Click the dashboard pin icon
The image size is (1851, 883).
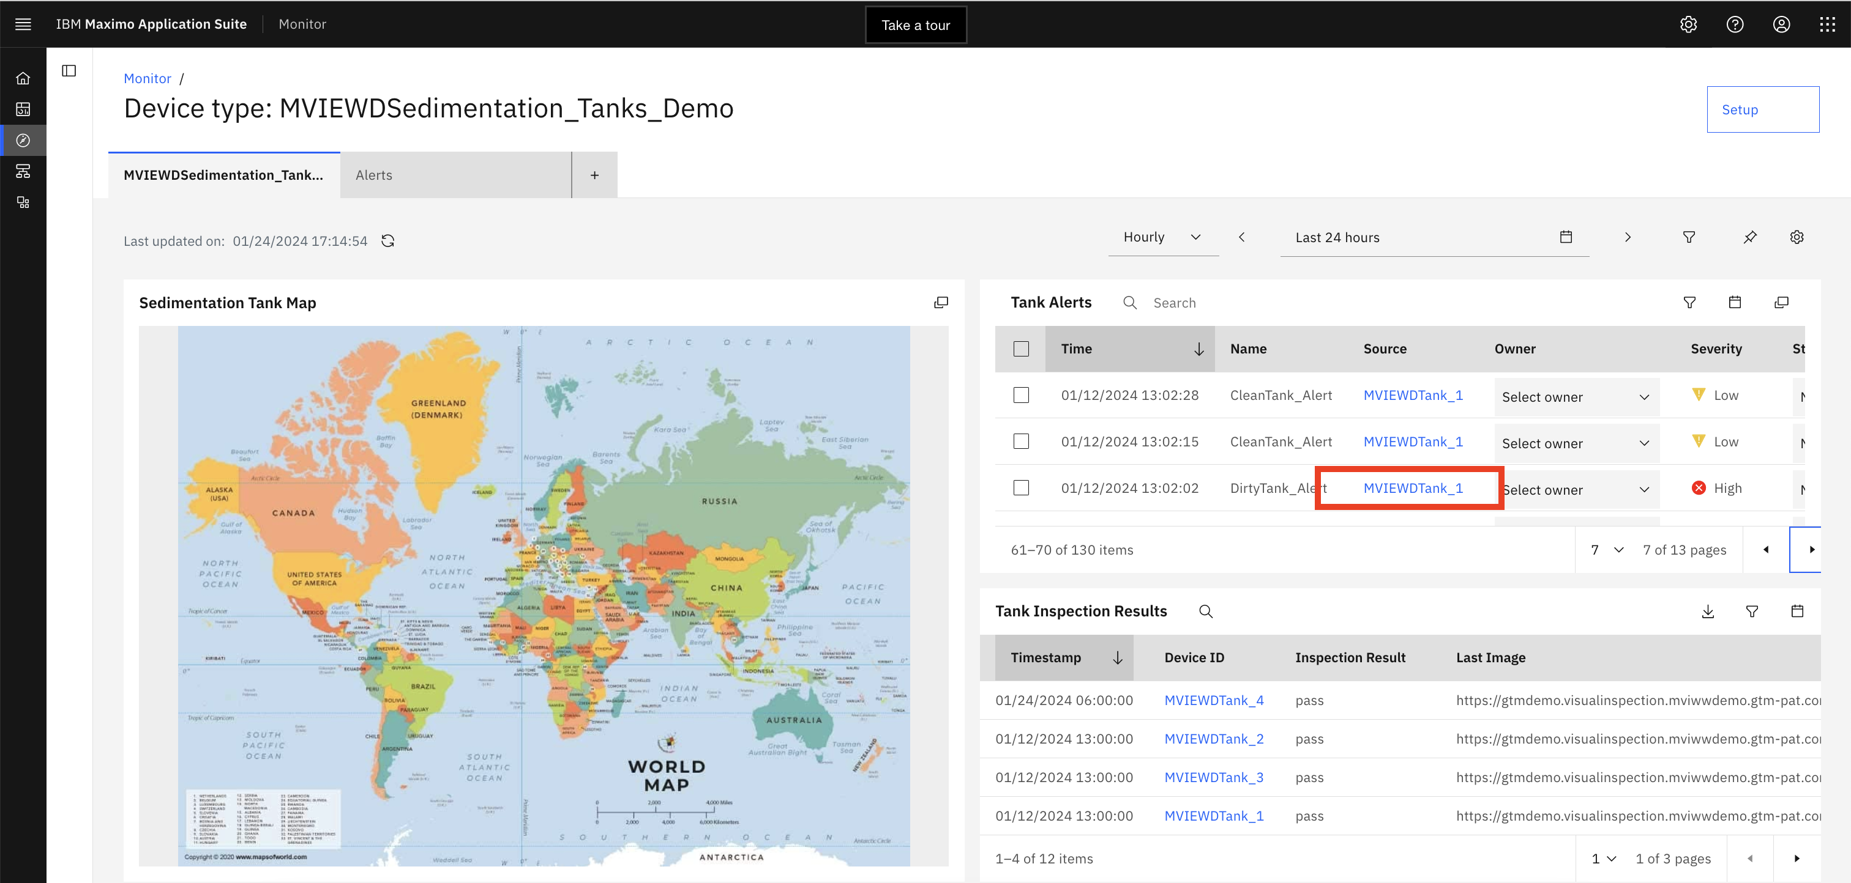click(1749, 237)
